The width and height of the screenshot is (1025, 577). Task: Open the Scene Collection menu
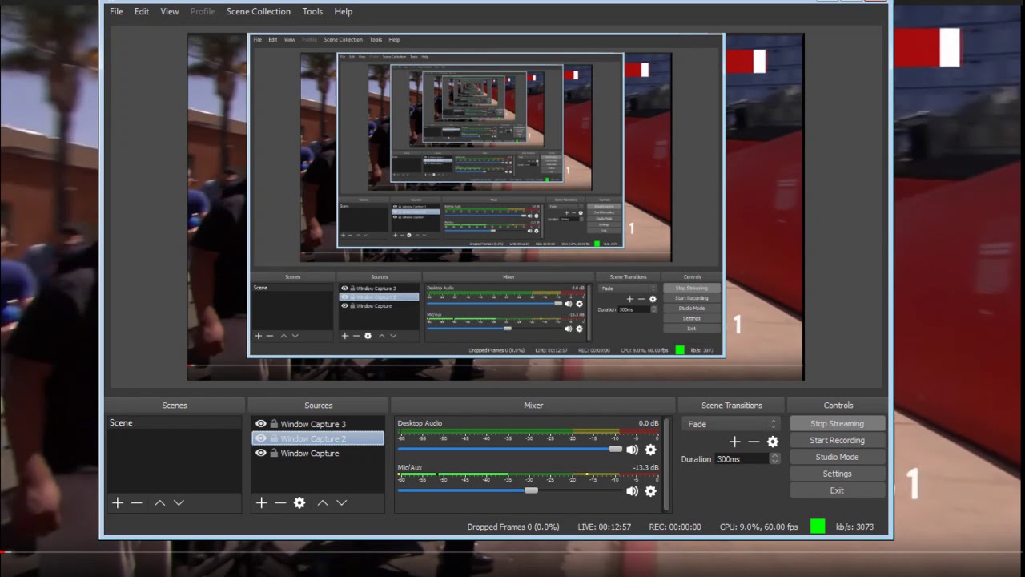click(259, 11)
